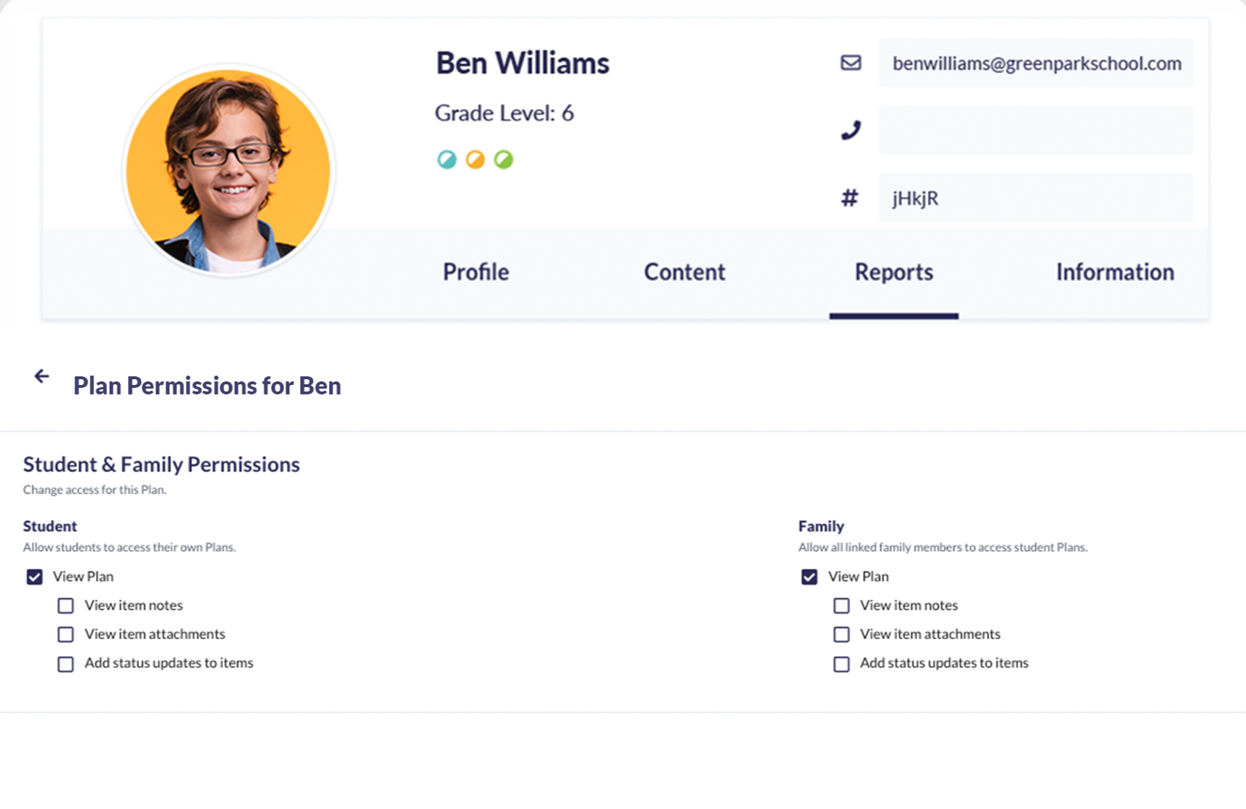Viewport: 1246px width, 809px height.
Task: Click the teal status circle badge
Action: [x=447, y=160]
